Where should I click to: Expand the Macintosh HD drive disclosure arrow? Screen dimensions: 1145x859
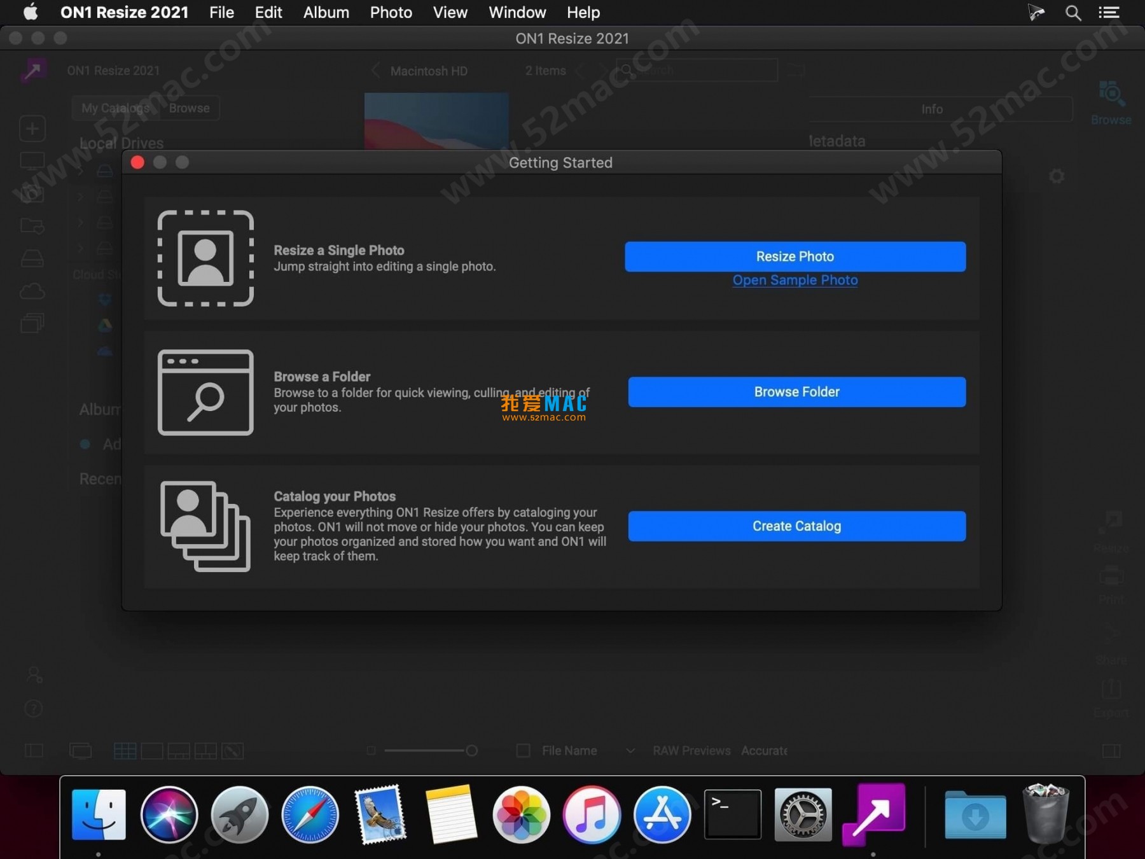80,171
